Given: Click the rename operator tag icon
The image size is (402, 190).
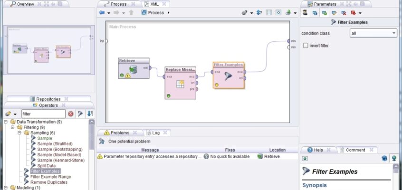Looking at the screenshot, I should click(x=334, y=13).
